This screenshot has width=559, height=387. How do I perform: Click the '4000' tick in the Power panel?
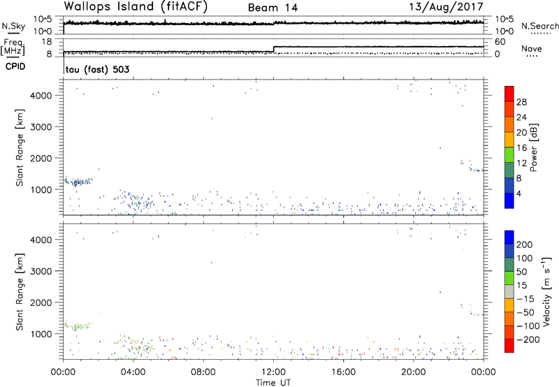pyautogui.click(x=41, y=96)
